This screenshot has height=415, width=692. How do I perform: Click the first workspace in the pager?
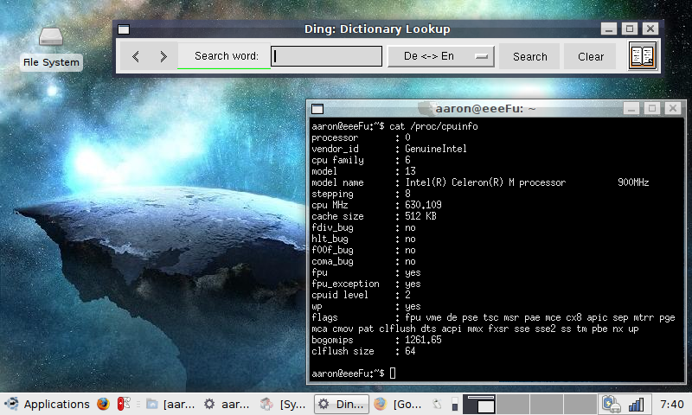(479, 404)
